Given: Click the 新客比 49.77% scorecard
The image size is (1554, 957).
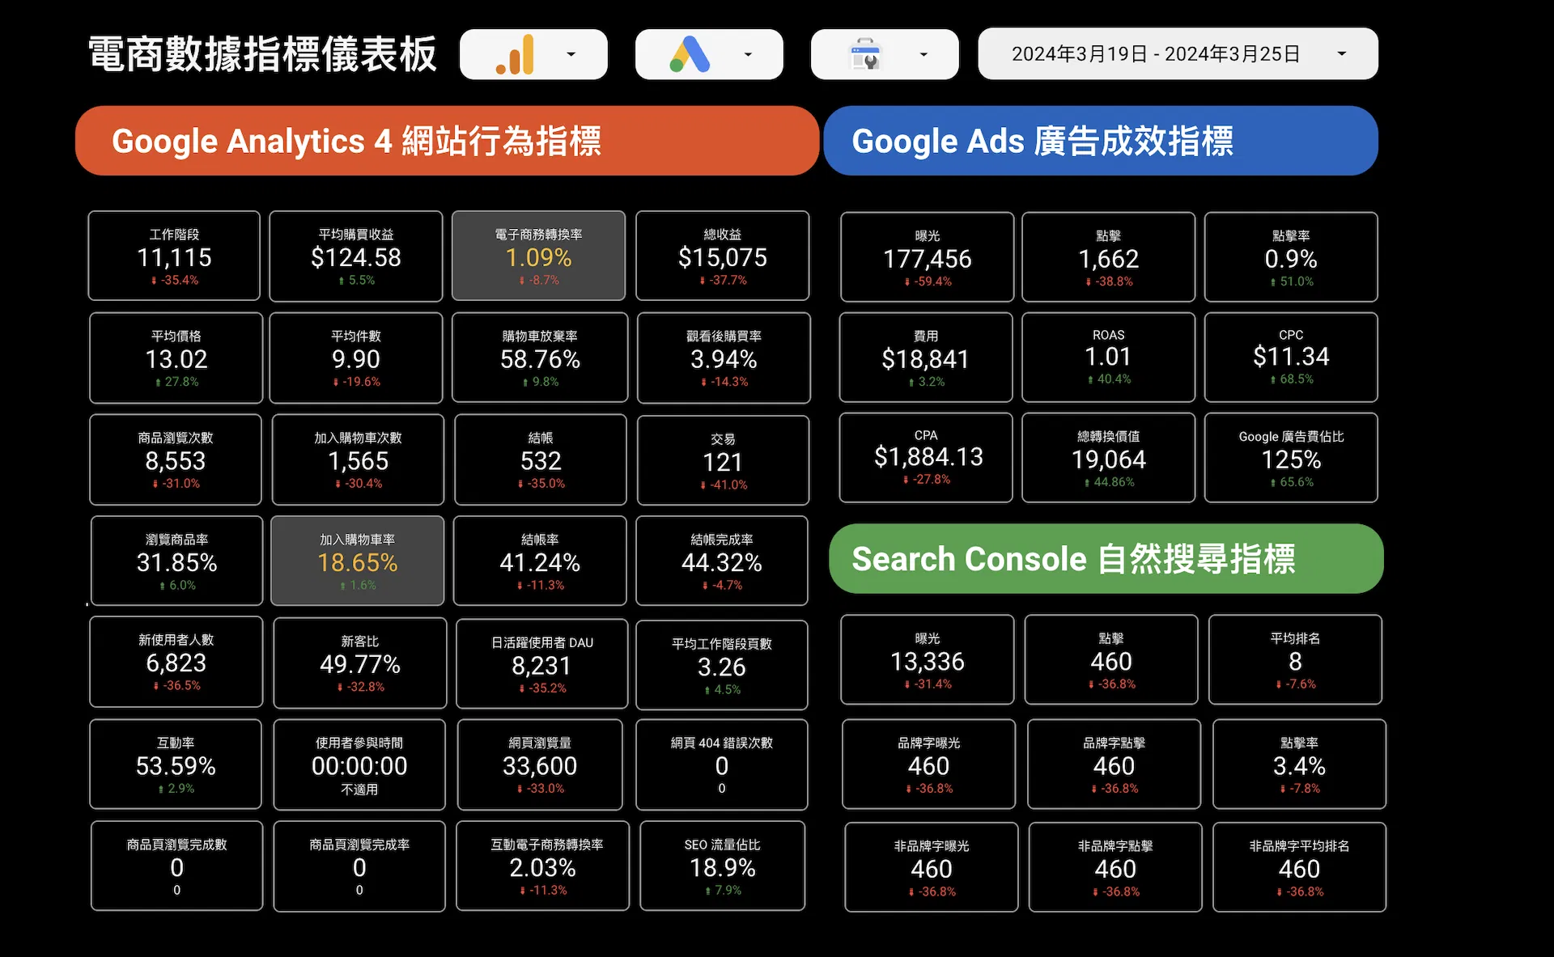Looking at the screenshot, I should [360, 663].
